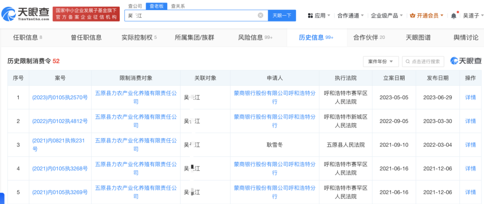Click the magnifier icon in 点击进行搜索 box

pos(408,62)
